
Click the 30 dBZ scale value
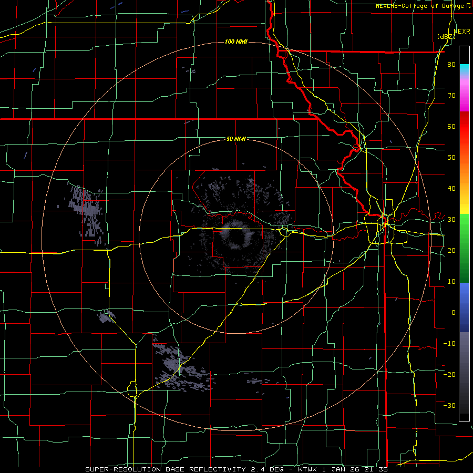451,220
